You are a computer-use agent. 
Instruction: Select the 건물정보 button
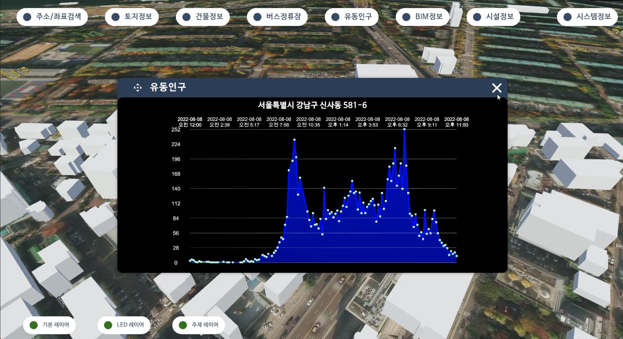(x=203, y=17)
